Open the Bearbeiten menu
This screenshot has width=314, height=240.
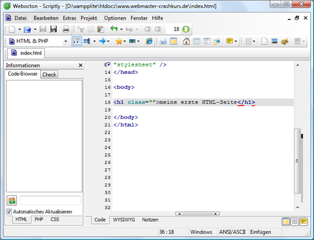tap(46, 18)
